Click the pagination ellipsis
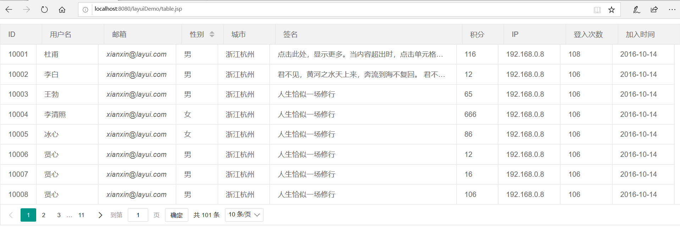The height and width of the screenshot is (232, 680). [70, 215]
